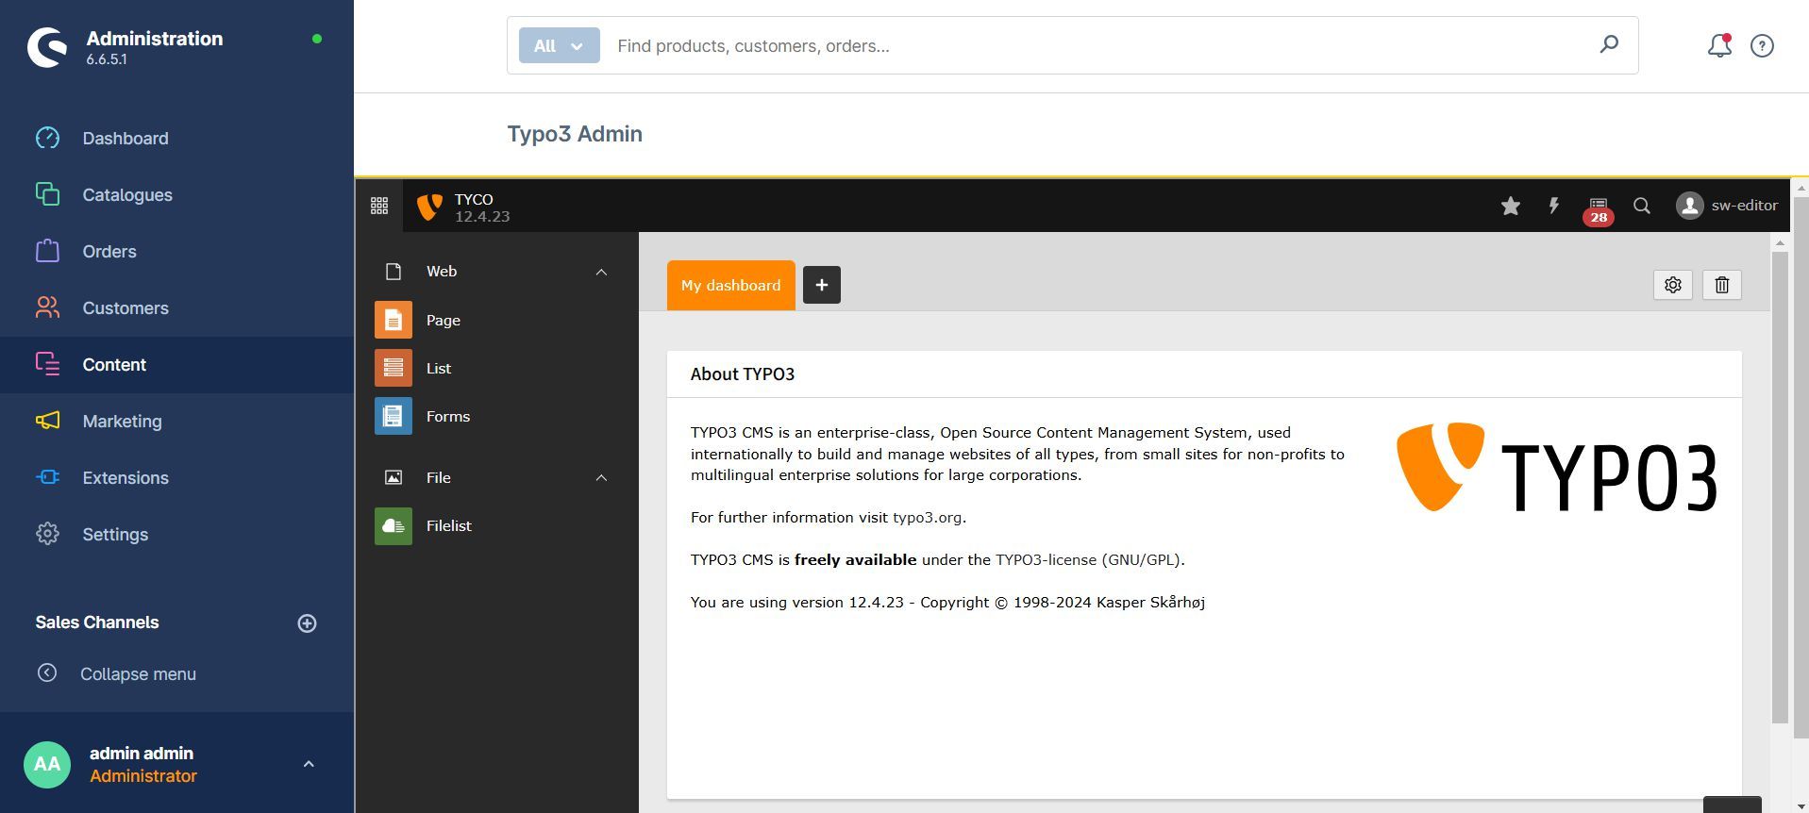This screenshot has height=813, width=1809.
Task: Add a new dashboard with plus button
Action: [822, 285]
